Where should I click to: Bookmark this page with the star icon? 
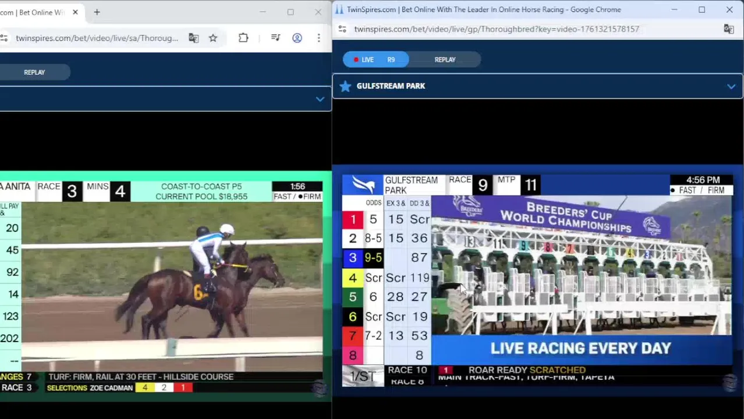click(x=213, y=38)
